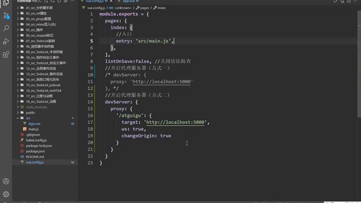Collapse the src folder chevron
This screenshot has height=203, width=361.
pyautogui.click(x=17, y=118)
